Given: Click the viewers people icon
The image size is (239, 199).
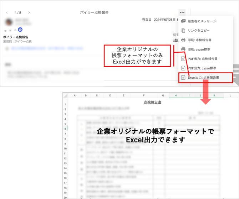Looking at the screenshot, I should (176, 40).
